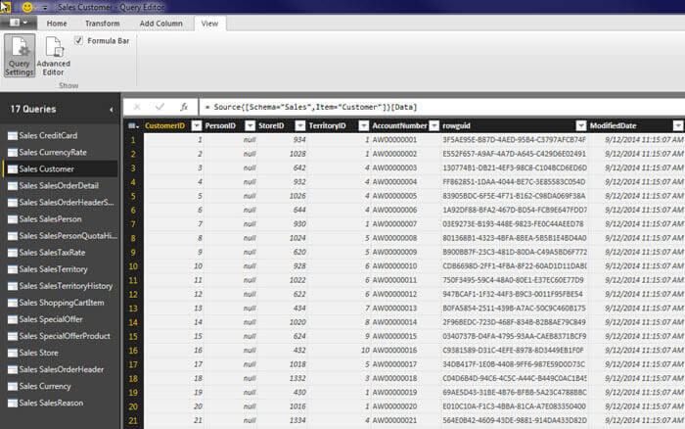Click the formula bar confirm checkmark
The height and width of the screenshot is (429, 685).
[x=160, y=106]
